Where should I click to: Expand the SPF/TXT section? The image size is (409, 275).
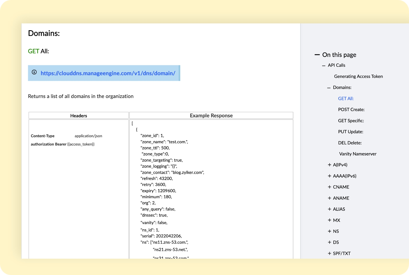(329, 253)
